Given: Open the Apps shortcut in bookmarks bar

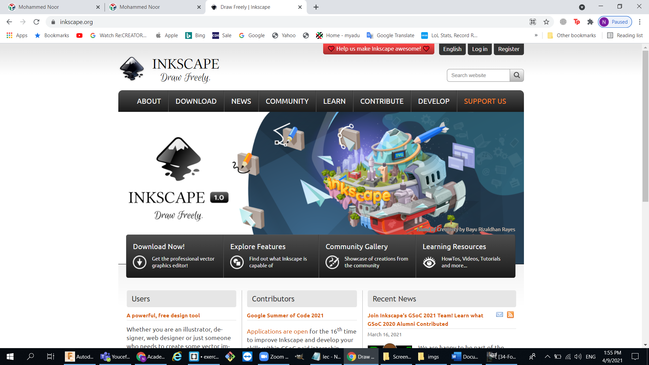Looking at the screenshot, I should [17, 35].
